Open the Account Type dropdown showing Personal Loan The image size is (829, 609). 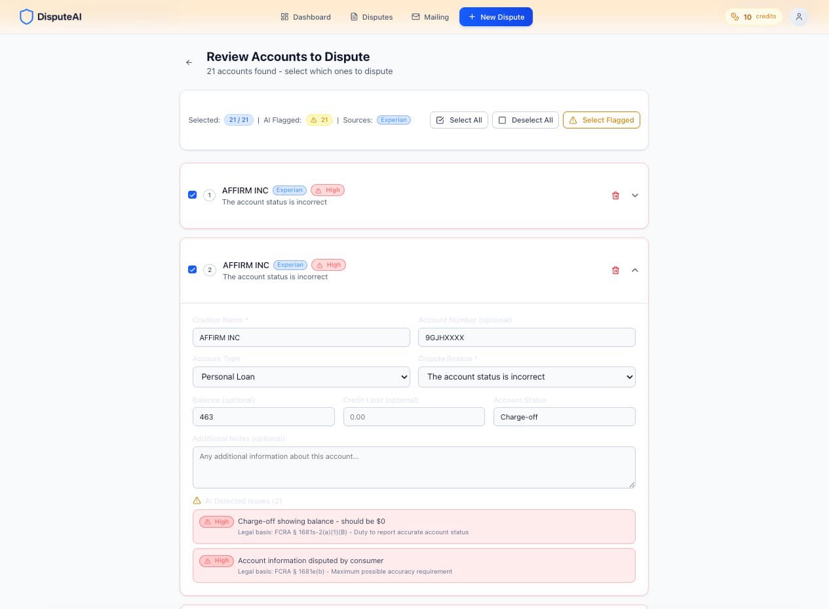pos(301,376)
